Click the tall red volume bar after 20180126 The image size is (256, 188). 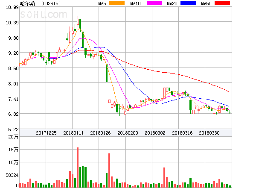pos(109,170)
